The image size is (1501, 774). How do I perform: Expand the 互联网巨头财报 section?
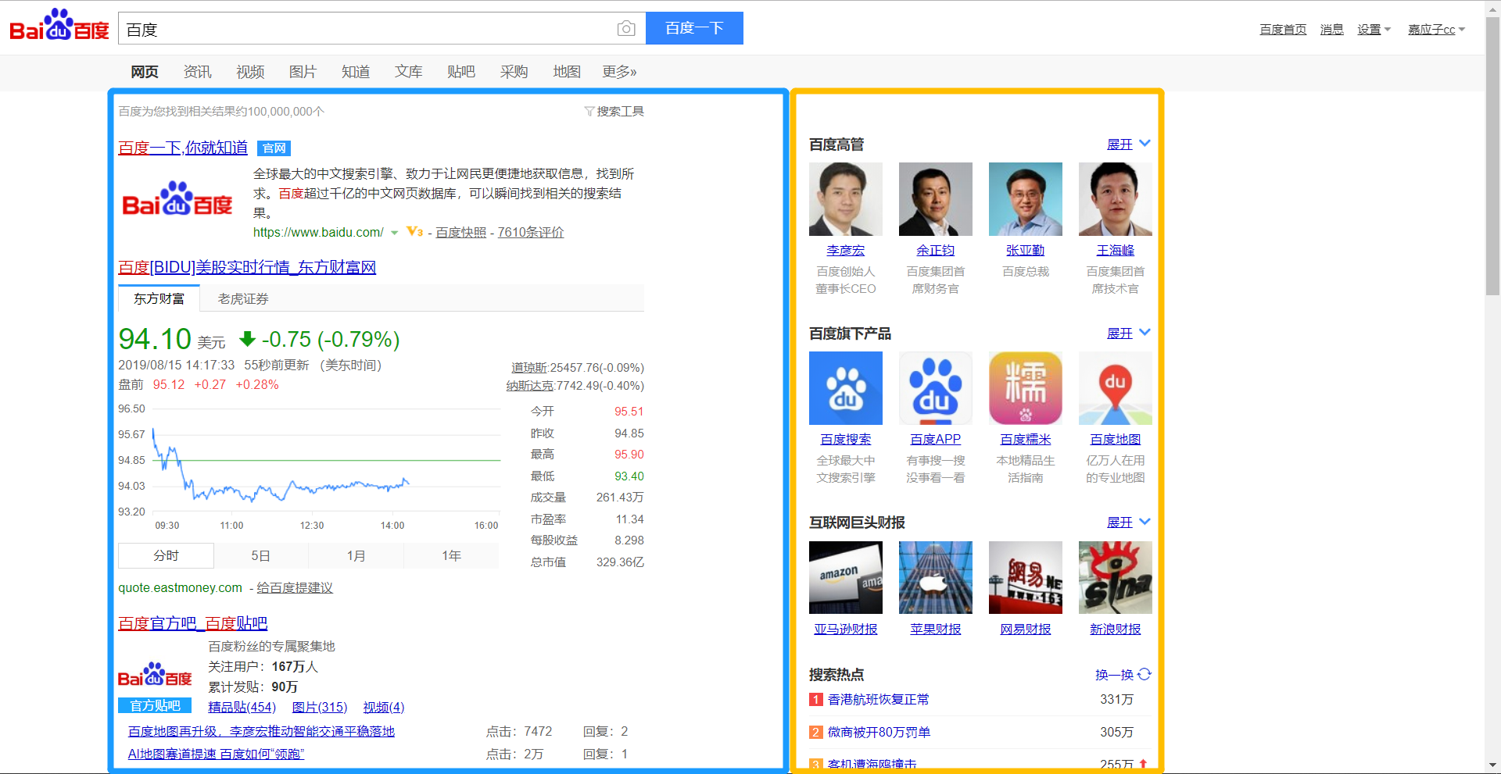point(1128,523)
